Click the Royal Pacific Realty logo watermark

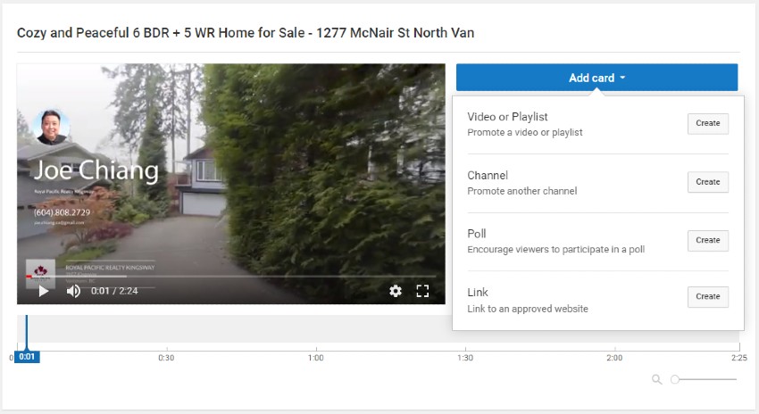[40, 274]
